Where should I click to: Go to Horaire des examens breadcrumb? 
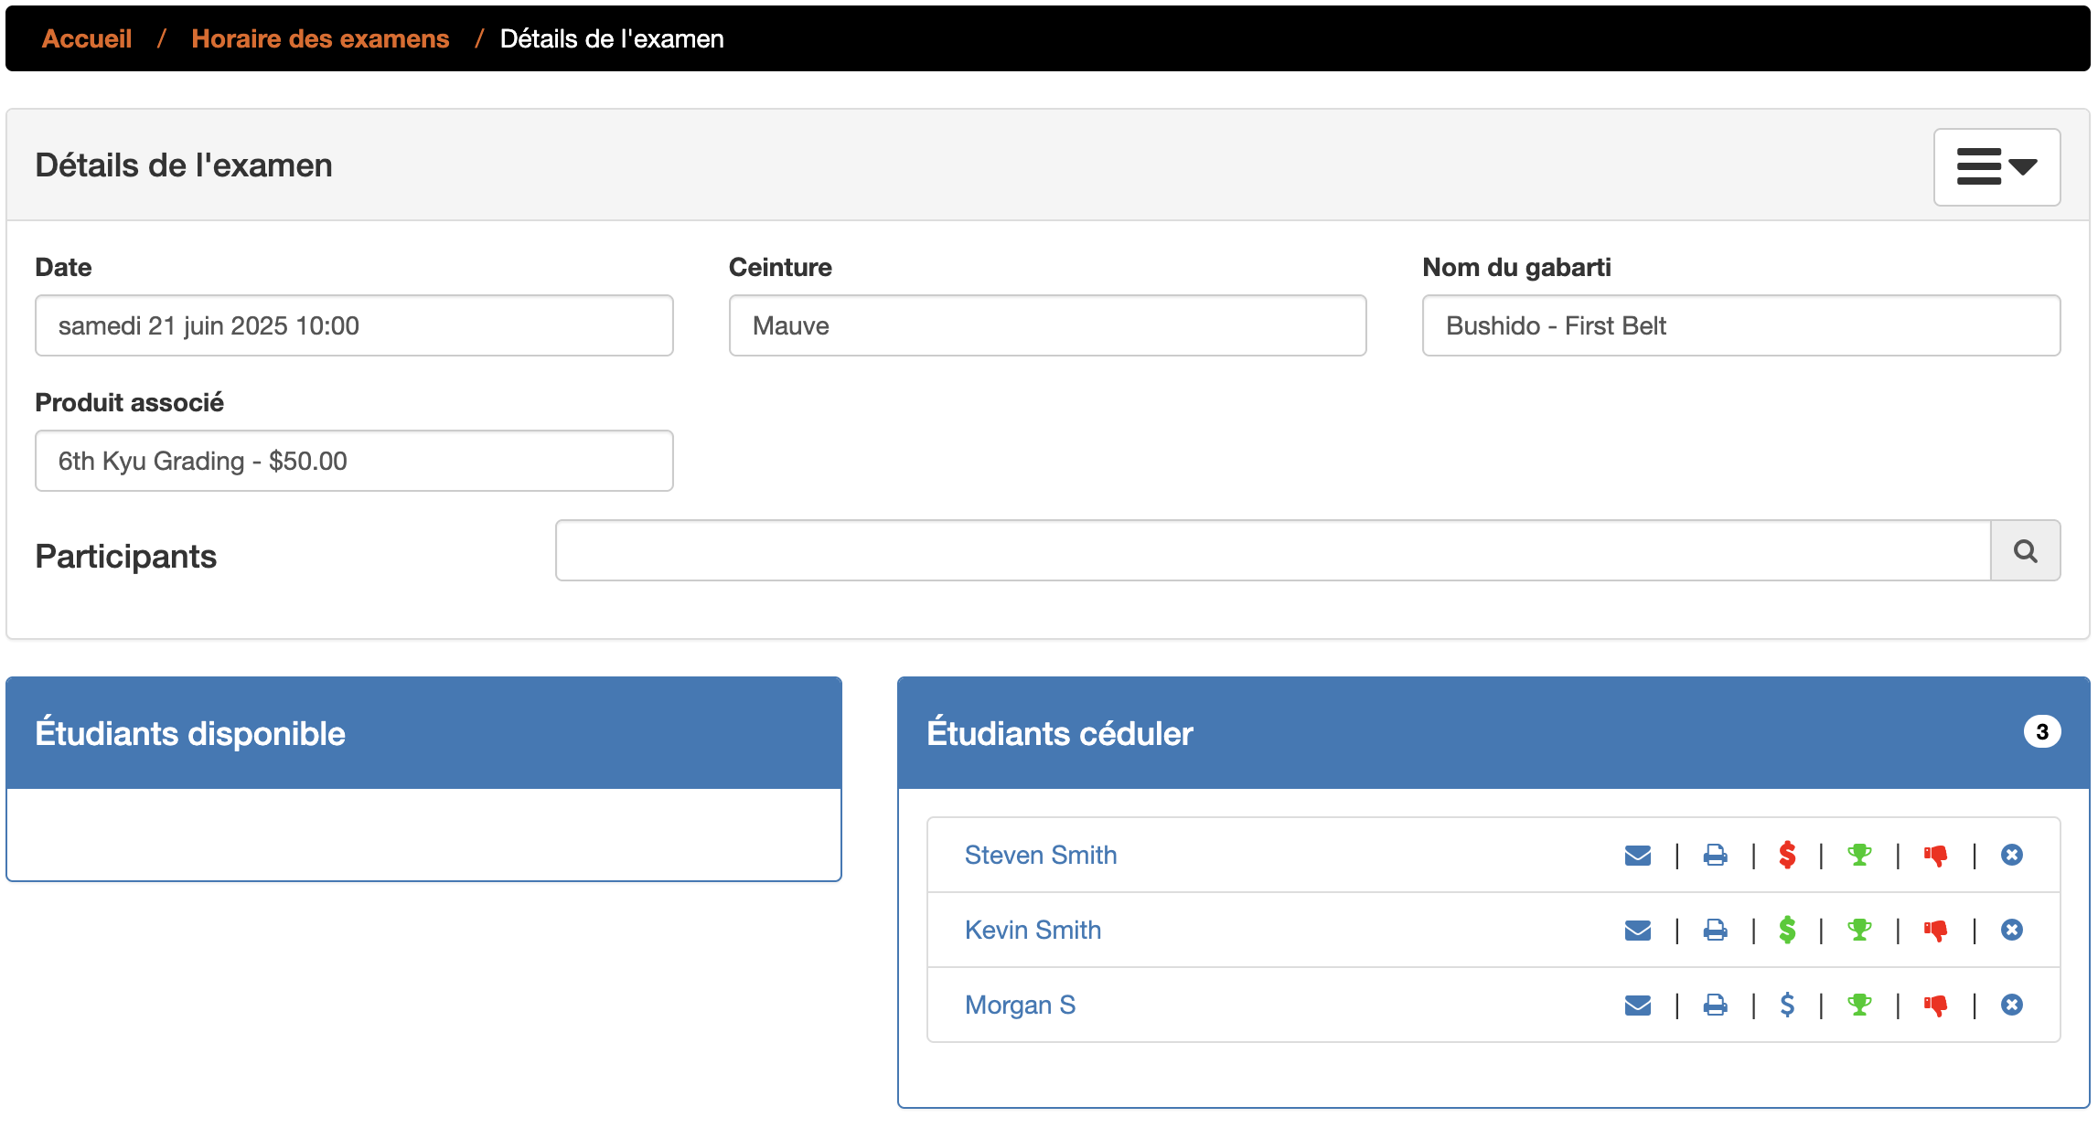[x=320, y=38]
